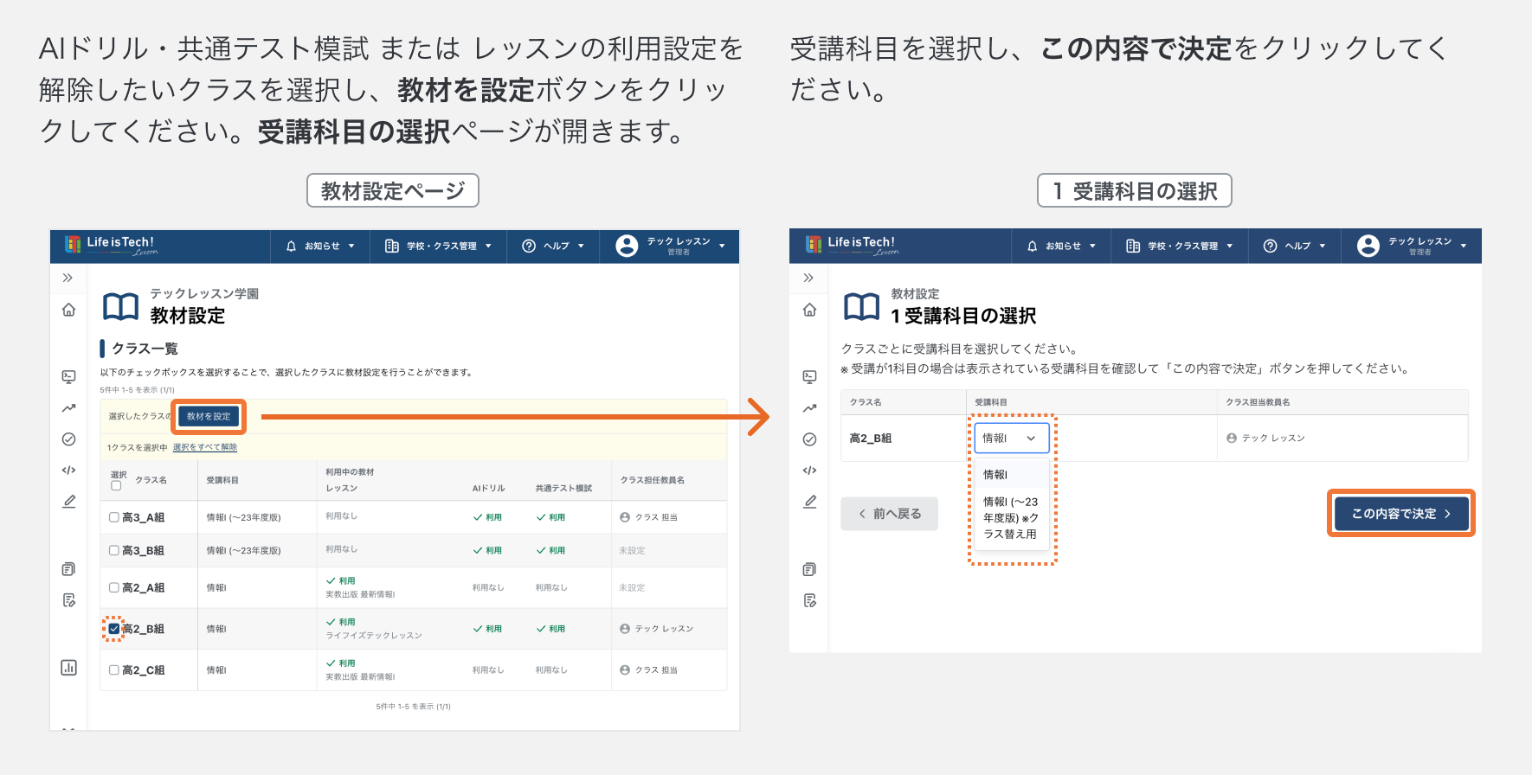The height and width of the screenshot is (775, 1532).
Task: Click ライフイズテックレッスン text in 高2_B組 row
Action: coord(374,636)
